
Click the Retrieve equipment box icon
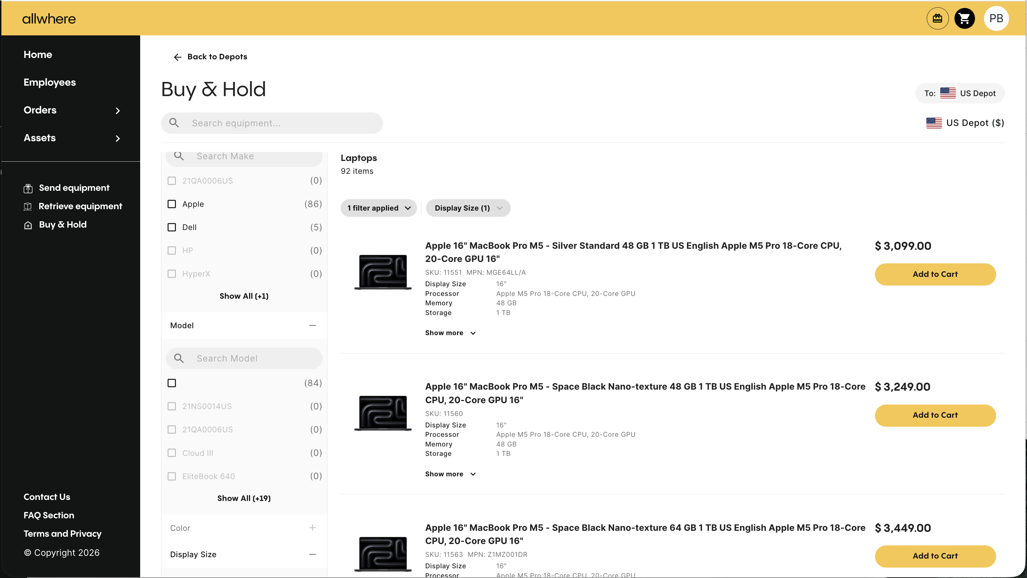pos(28,206)
